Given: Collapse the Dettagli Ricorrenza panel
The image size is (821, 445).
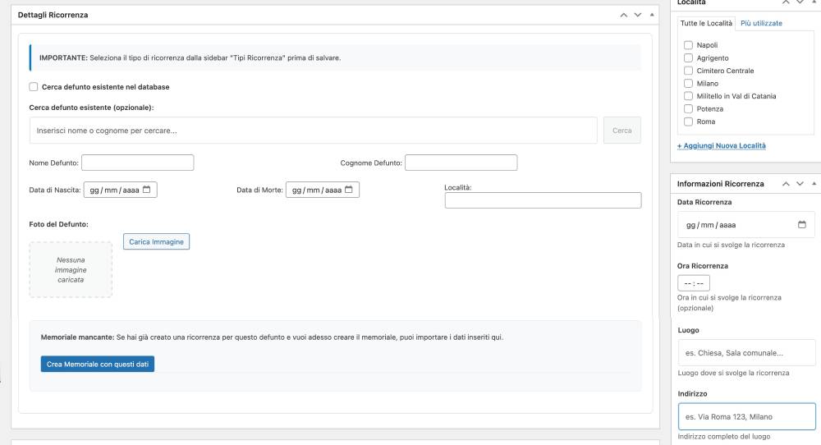Looking at the screenshot, I should [x=652, y=15].
